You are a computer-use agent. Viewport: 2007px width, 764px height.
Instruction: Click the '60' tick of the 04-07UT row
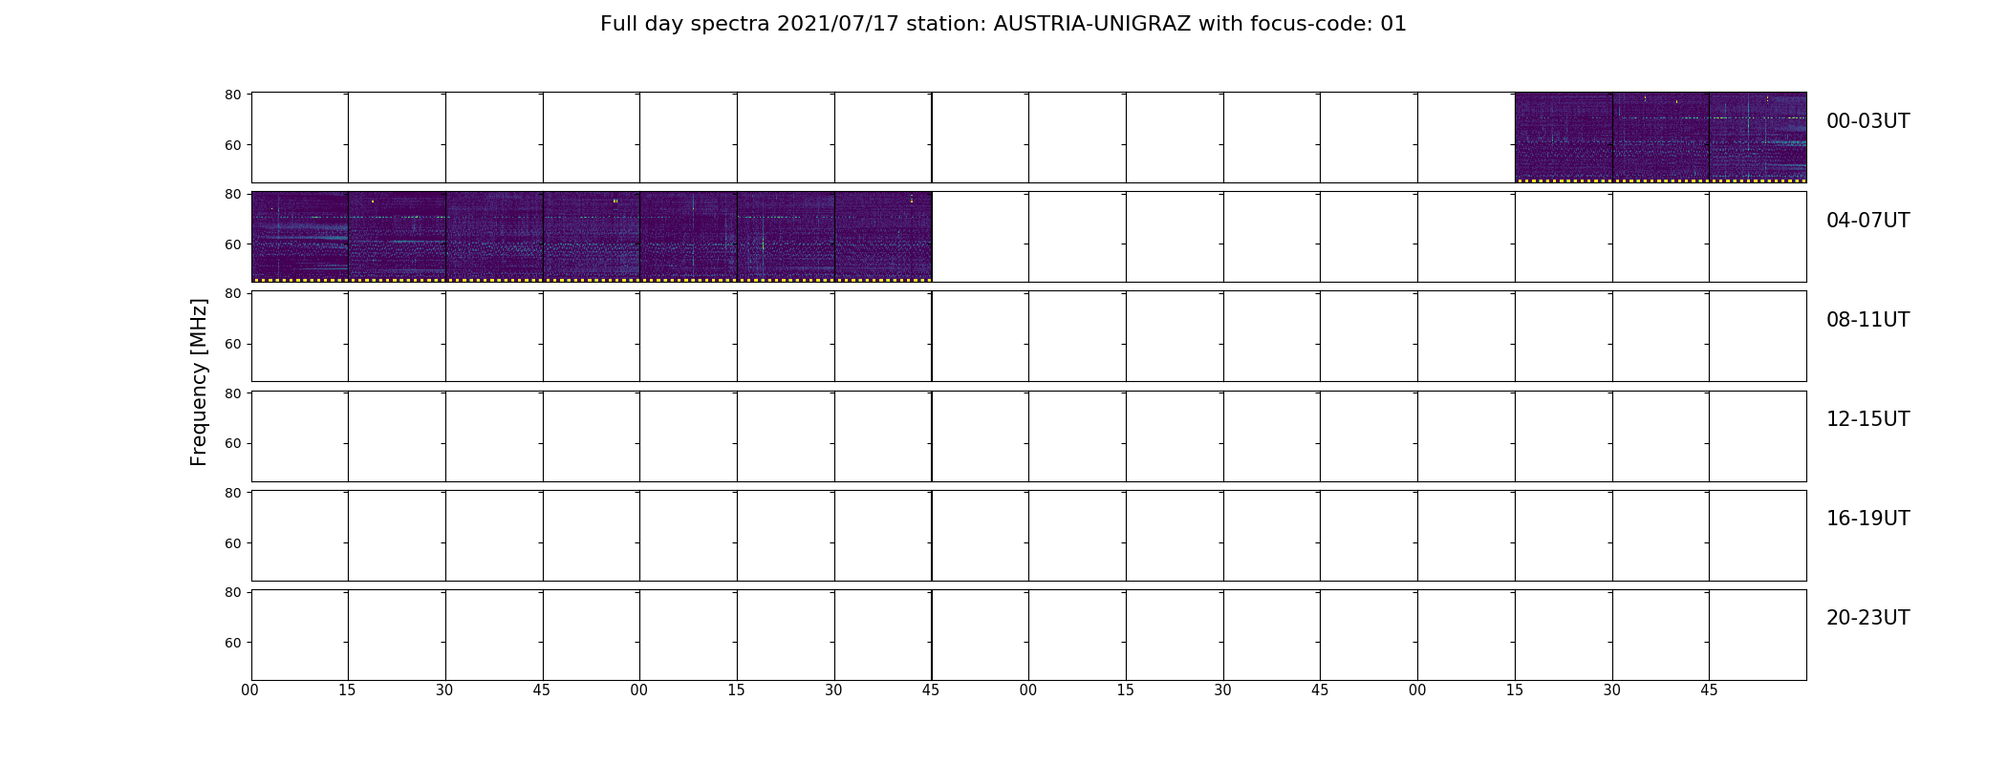[232, 244]
